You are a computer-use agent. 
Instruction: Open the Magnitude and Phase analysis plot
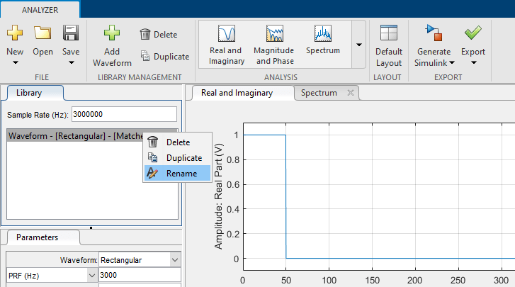click(x=275, y=45)
